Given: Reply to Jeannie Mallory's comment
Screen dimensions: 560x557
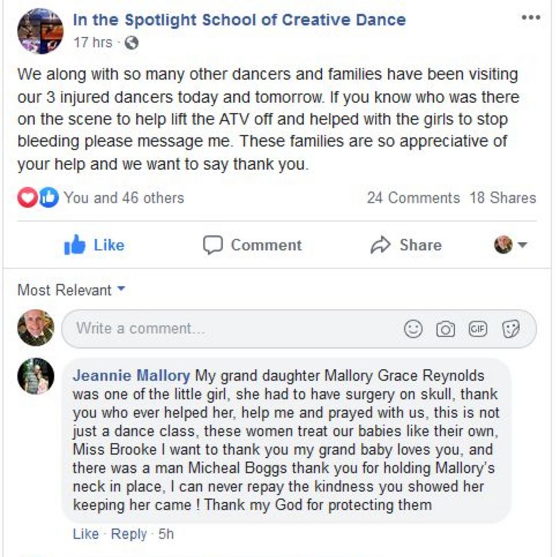Looking at the screenshot, I should click(x=129, y=534).
